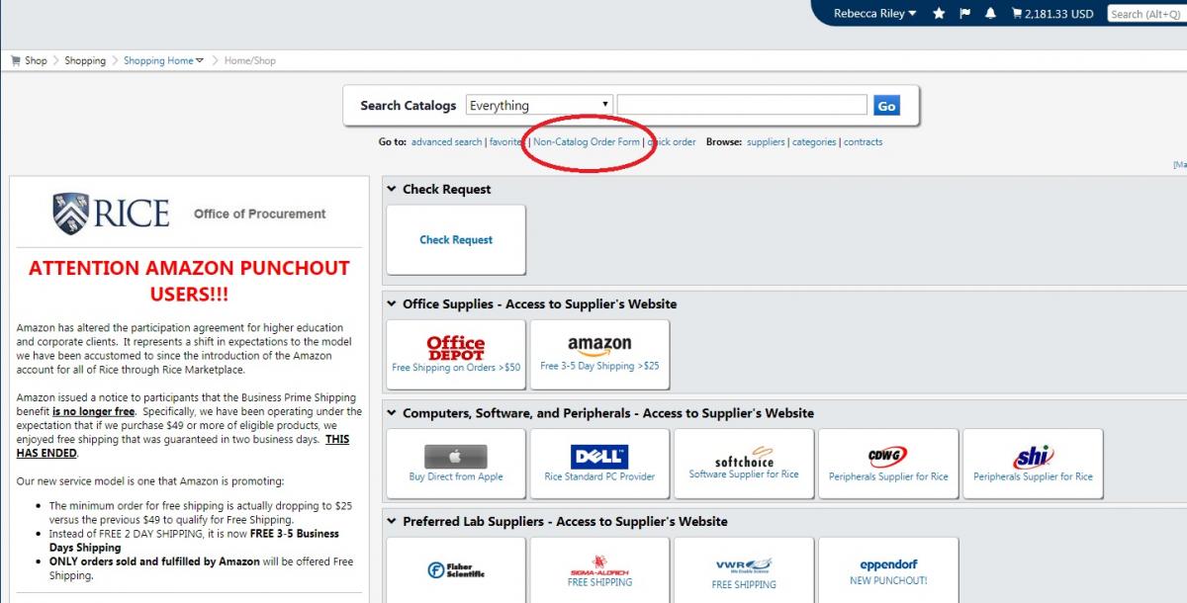
Task: Browse by categories link
Action: (x=814, y=141)
